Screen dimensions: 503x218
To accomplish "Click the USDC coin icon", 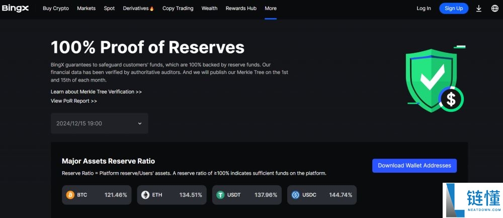I will (x=295, y=195).
